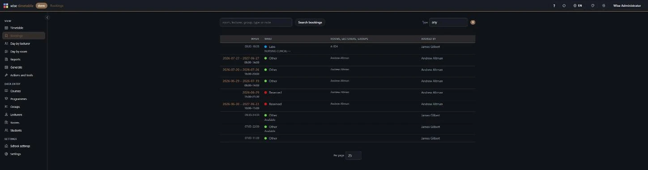
Task: Click the Students icon in sidebar
Action: (x=6, y=130)
